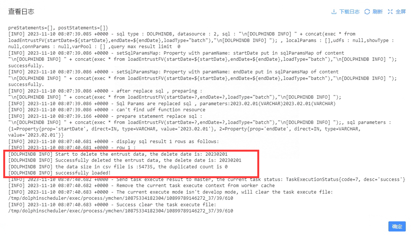Confirm with the 确定 button

[397, 226]
